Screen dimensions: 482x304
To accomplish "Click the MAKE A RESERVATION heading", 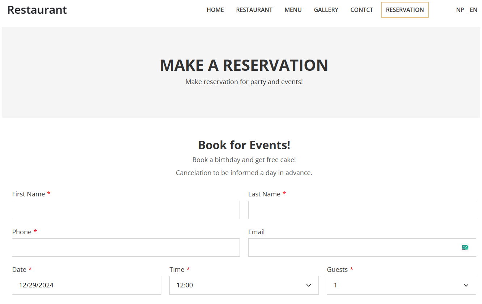I will [x=244, y=65].
